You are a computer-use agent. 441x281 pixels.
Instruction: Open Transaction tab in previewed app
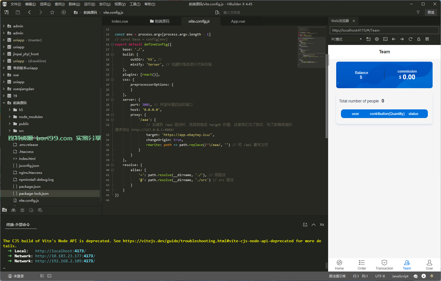(x=384, y=265)
